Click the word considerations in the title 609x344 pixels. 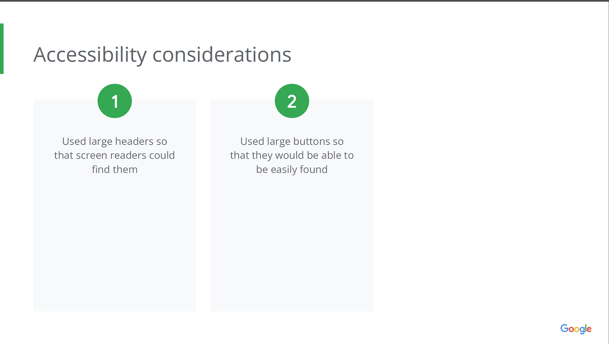pyautogui.click(x=222, y=54)
